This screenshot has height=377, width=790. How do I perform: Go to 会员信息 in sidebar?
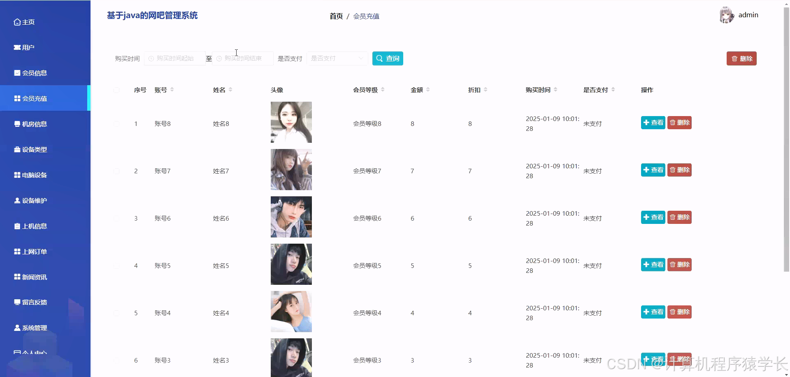[x=30, y=73]
